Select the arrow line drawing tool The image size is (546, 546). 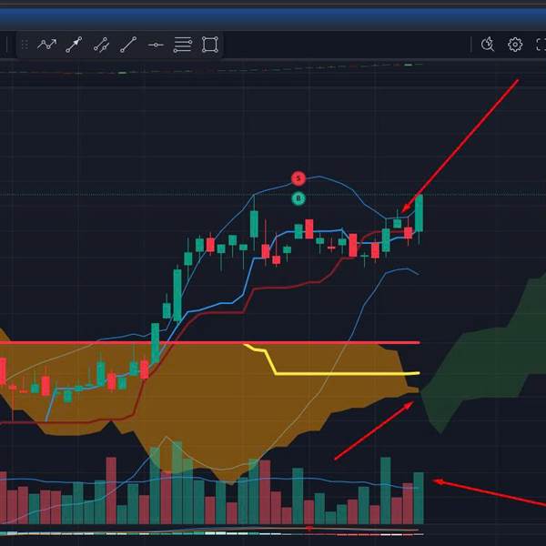pos(74,45)
